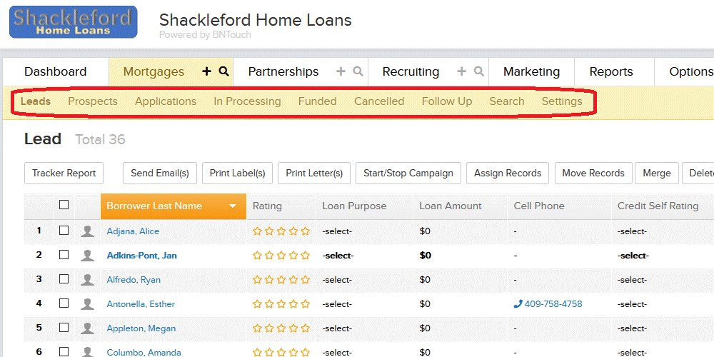Open Loan Purpose select for Adjana, Alice
This screenshot has height=357, width=714.
[337, 231]
